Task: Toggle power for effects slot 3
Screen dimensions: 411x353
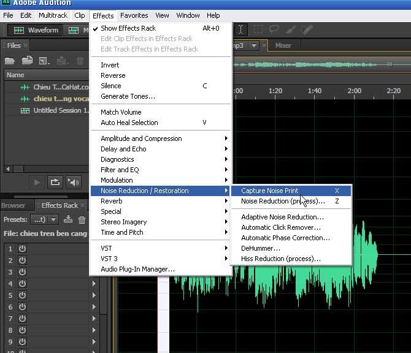Action: pyautogui.click(x=22, y=272)
